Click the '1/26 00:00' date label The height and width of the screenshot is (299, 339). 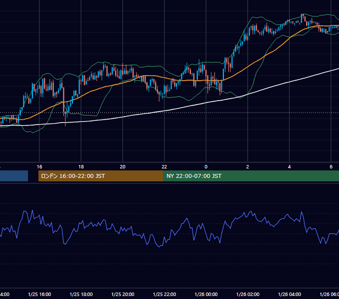tap(206, 294)
